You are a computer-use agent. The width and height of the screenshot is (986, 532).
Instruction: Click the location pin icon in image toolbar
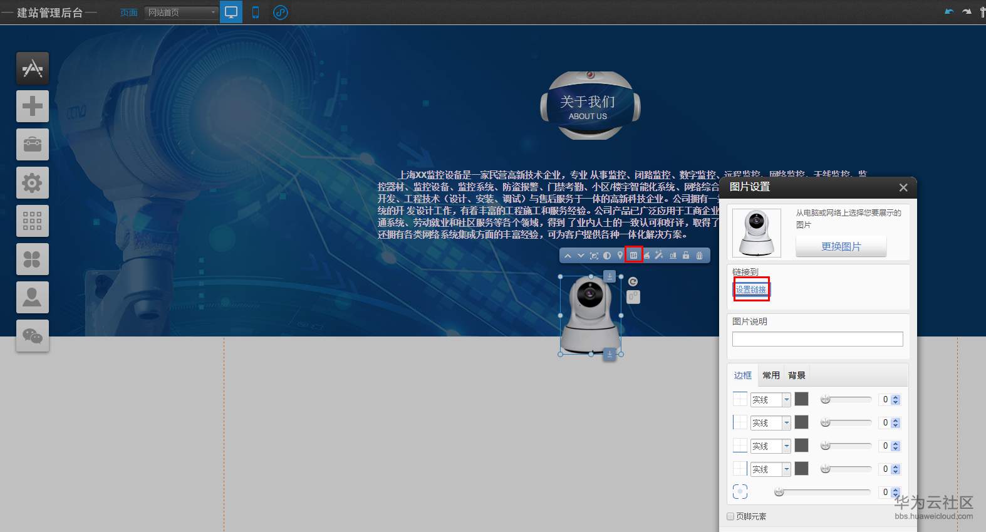point(620,256)
